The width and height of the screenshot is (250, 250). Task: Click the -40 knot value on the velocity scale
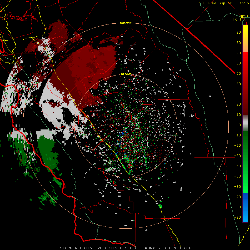[x=237, y=166]
